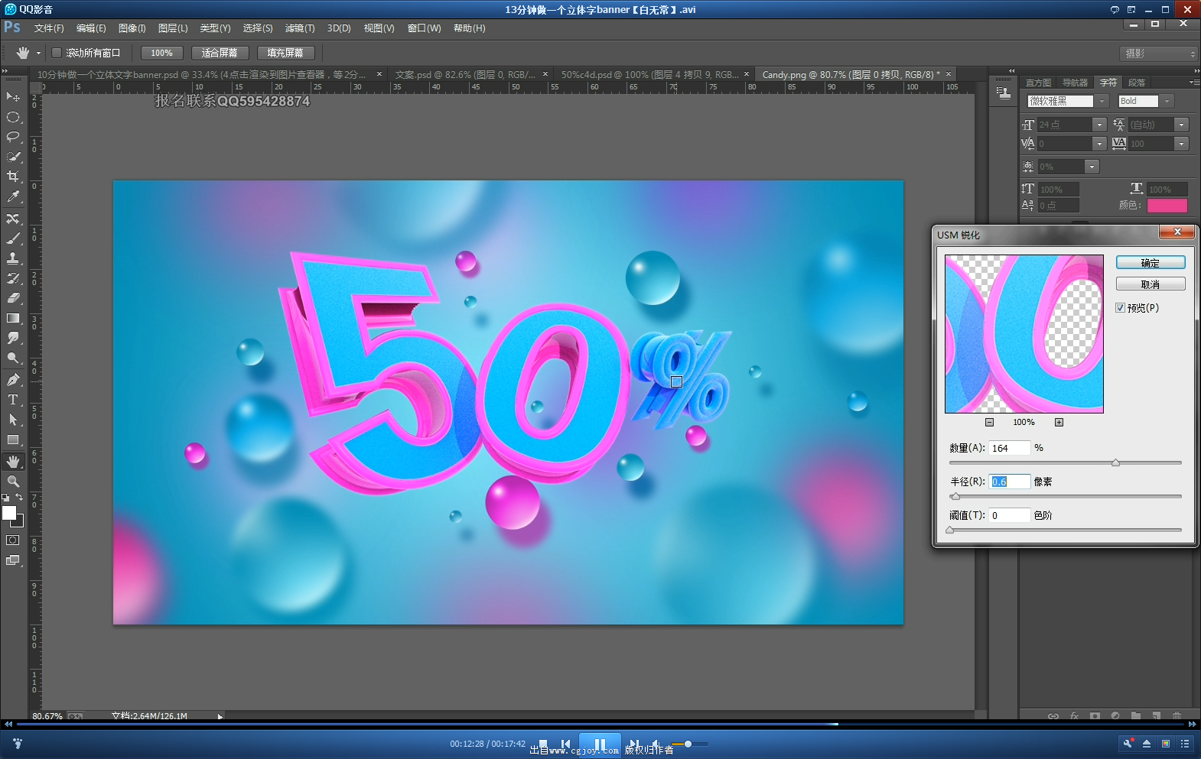Switch to the 段落 panel tab
The image size is (1201, 759).
(x=1137, y=83)
